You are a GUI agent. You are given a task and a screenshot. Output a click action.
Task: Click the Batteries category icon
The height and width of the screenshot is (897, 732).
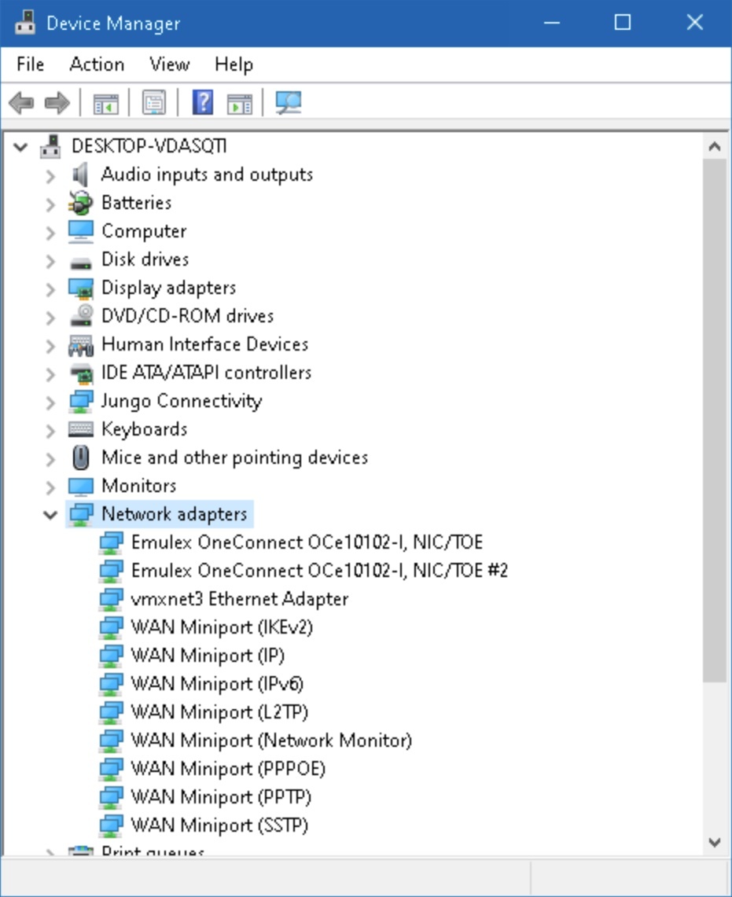[x=81, y=203]
